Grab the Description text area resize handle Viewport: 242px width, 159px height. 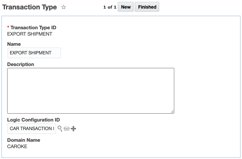pyautogui.click(x=172, y=111)
